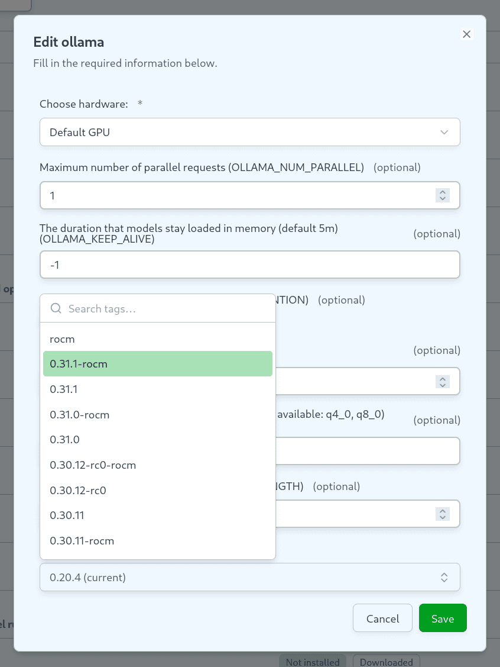Select the 0.31.1 tag

click(x=158, y=389)
